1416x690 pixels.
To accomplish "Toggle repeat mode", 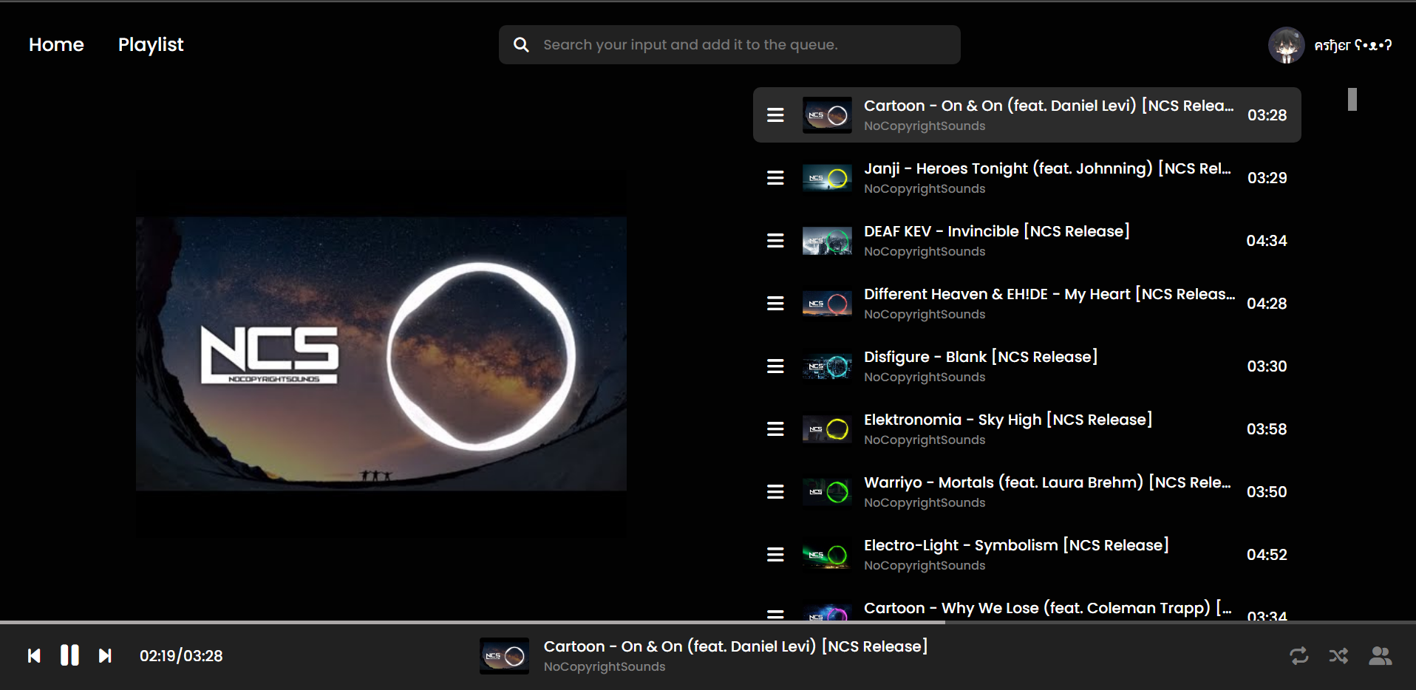I will 1298,656.
